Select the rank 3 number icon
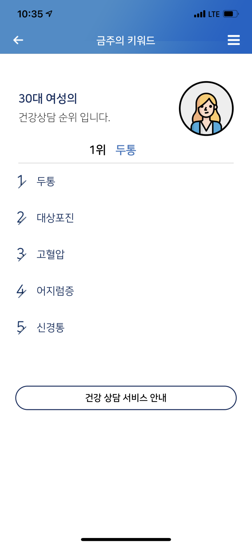This screenshot has height=546, width=252. tap(21, 254)
